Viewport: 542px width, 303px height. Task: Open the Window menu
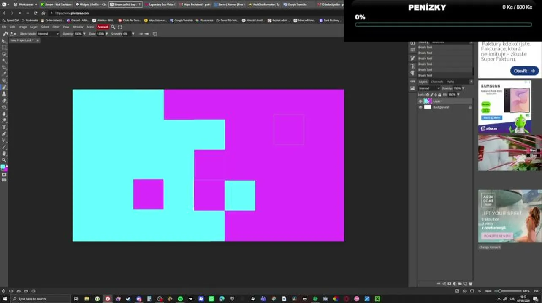coord(78,27)
